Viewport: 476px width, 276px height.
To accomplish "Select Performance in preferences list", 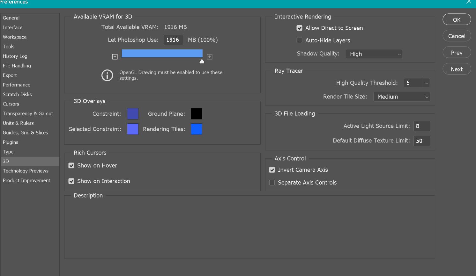I will pyautogui.click(x=30, y=85).
